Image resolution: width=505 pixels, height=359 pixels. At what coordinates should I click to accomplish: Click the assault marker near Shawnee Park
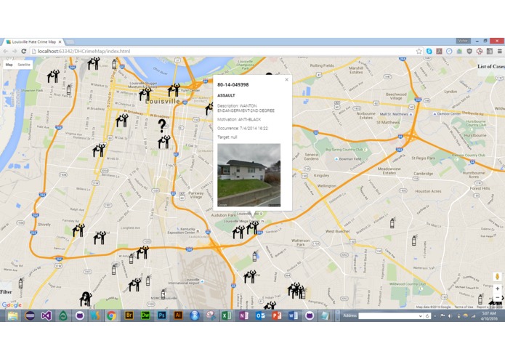[x=54, y=76]
